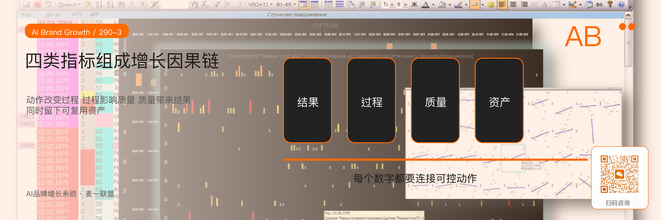This screenshot has height=220, width=661.
Task: Export to Excel spreadsheet icon
Action: 373,5
